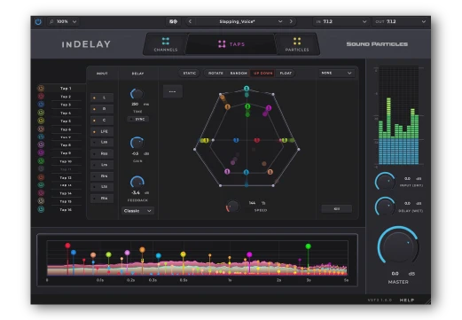Click the Tap 3 blue circle icon
The width and height of the screenshot is (462, 320).
pos(41,105)
